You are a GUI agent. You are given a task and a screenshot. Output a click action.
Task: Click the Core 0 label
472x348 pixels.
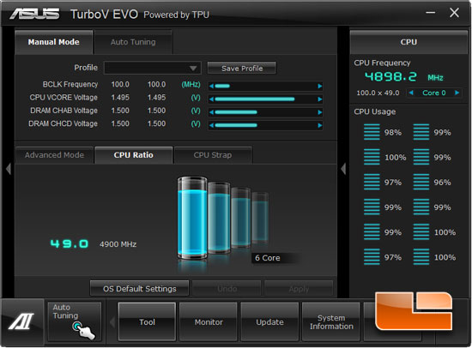(433, 93)
